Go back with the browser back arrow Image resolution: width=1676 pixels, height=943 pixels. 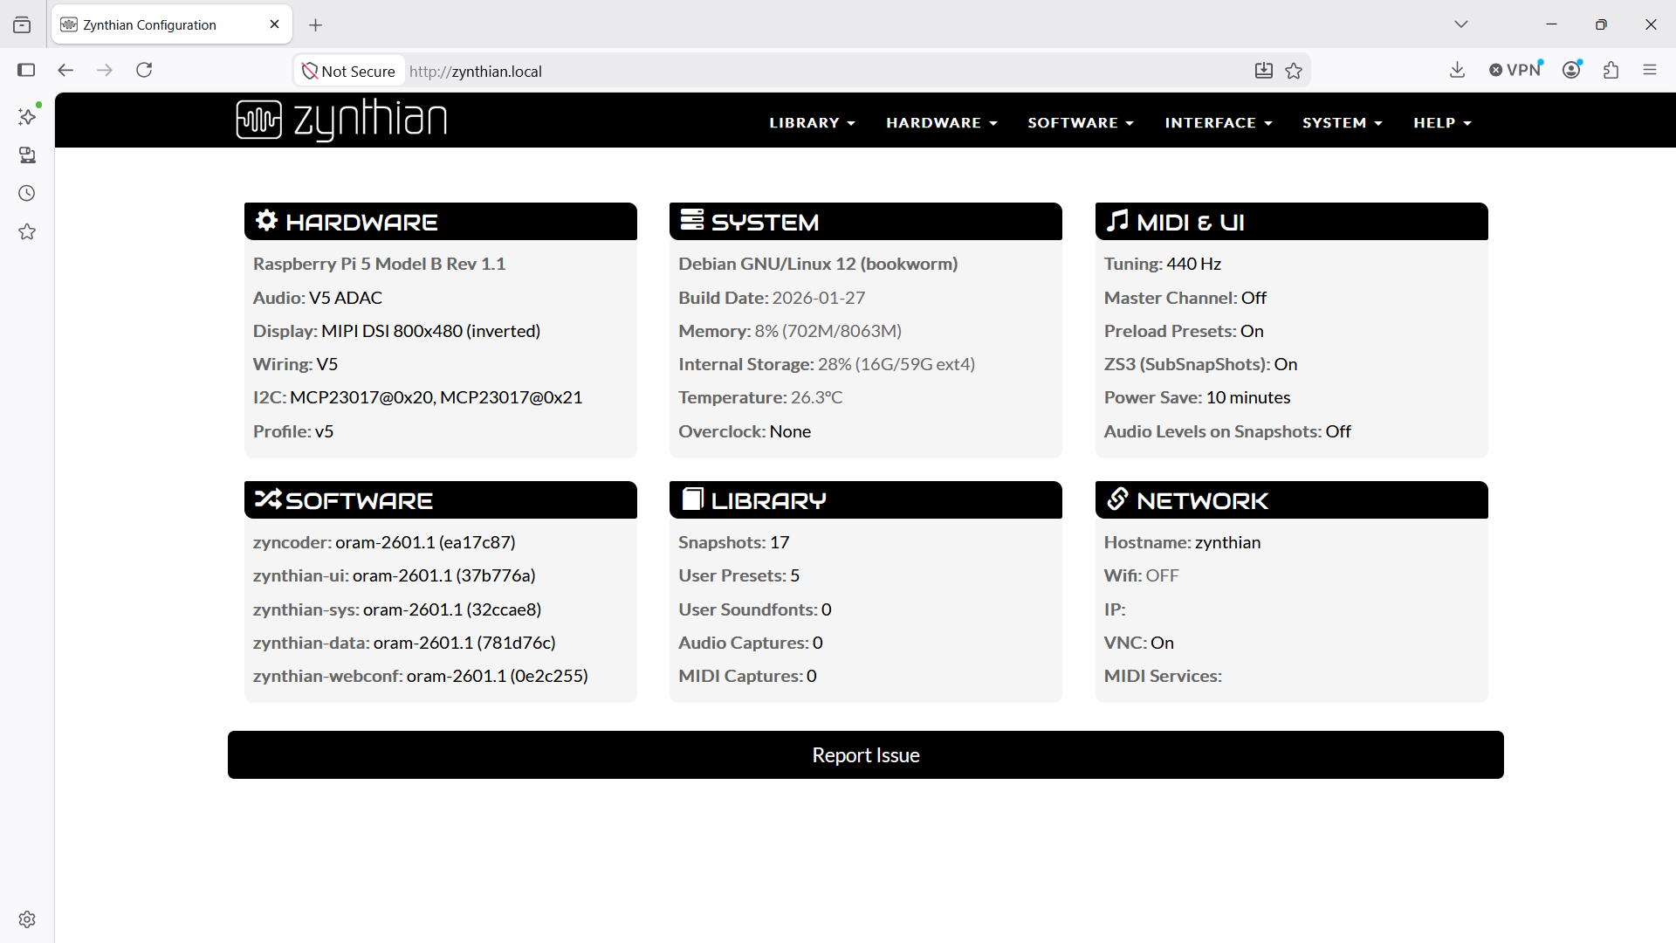click(x=65, y=70)
